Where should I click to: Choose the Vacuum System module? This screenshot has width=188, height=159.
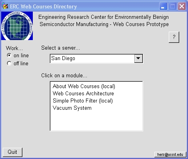72,108
